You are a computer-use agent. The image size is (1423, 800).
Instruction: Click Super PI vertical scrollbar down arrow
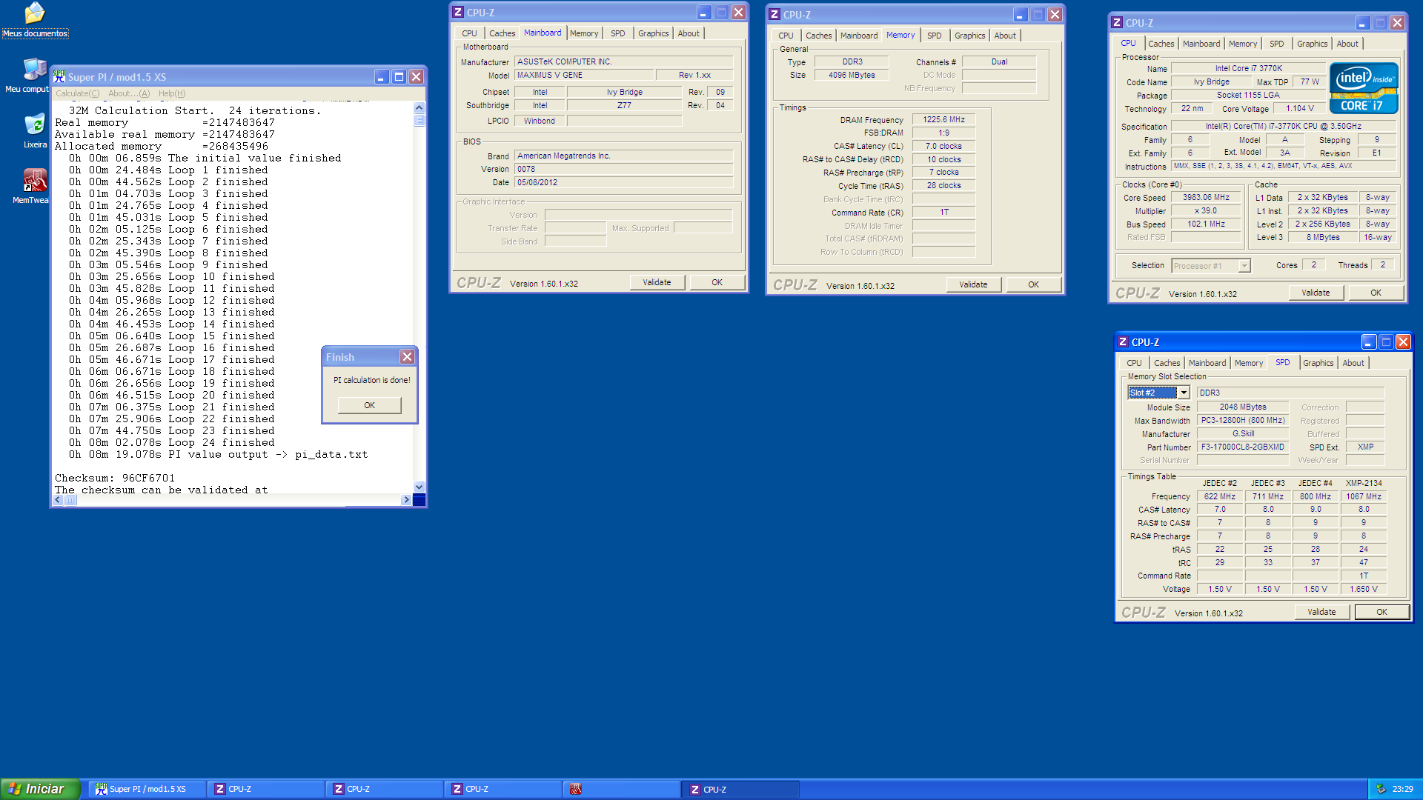pyautogui.click(x=419, y=487)
